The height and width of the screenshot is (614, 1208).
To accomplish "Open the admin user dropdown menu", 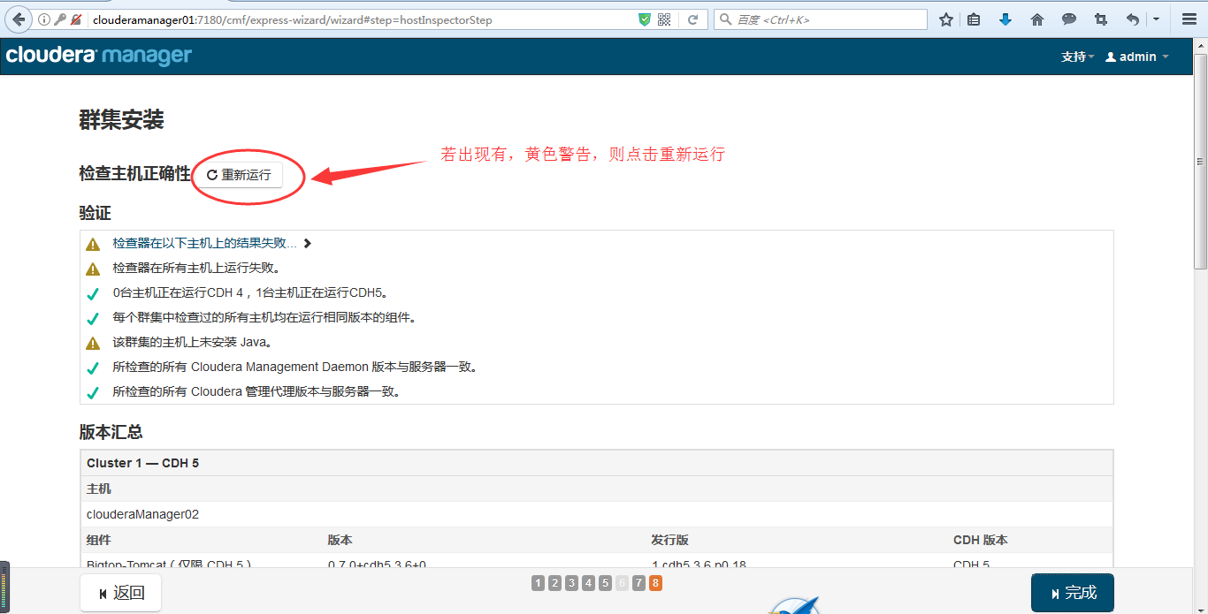I will click(x=1137, y=57).
